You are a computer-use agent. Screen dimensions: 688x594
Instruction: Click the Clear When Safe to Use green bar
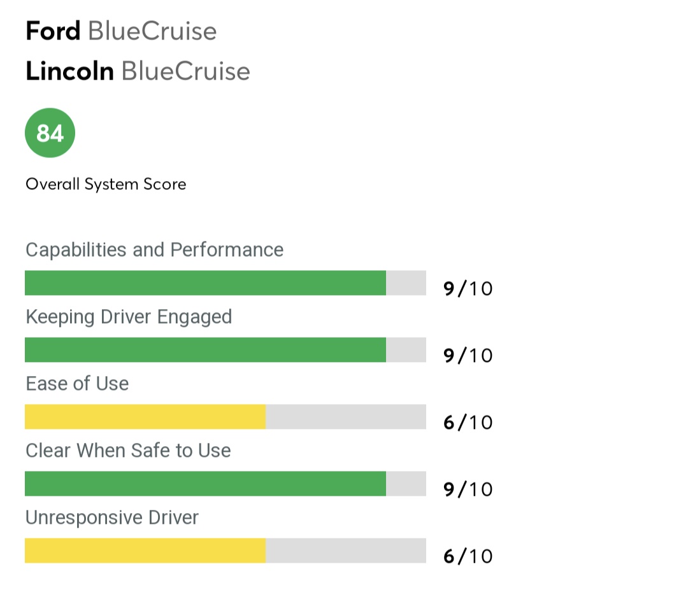(x=205, y=484)
